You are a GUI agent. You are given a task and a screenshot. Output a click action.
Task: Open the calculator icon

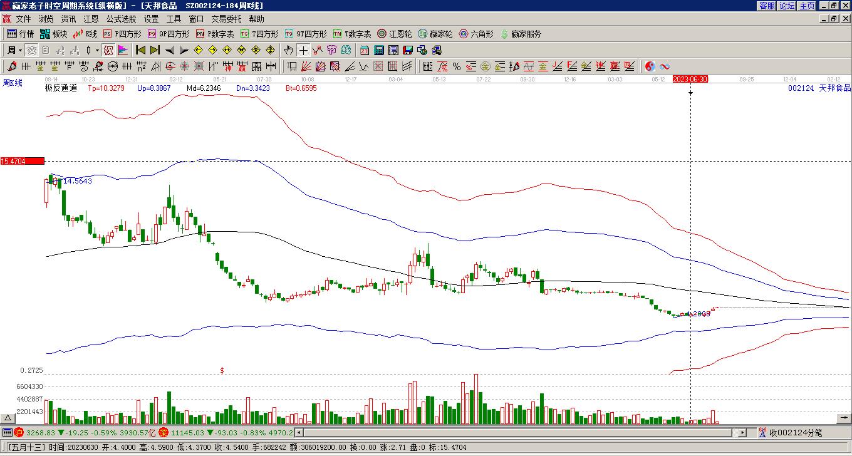tap(379, 50)
